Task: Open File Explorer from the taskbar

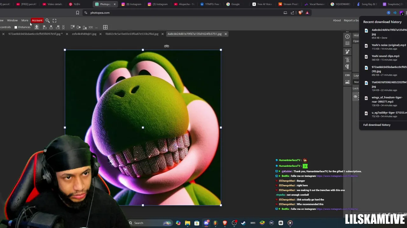Action: click(x=188, y=223)
